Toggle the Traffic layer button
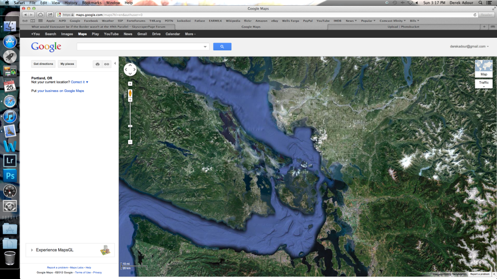Screen dimensions: 497x279 [x=484, y=83]
